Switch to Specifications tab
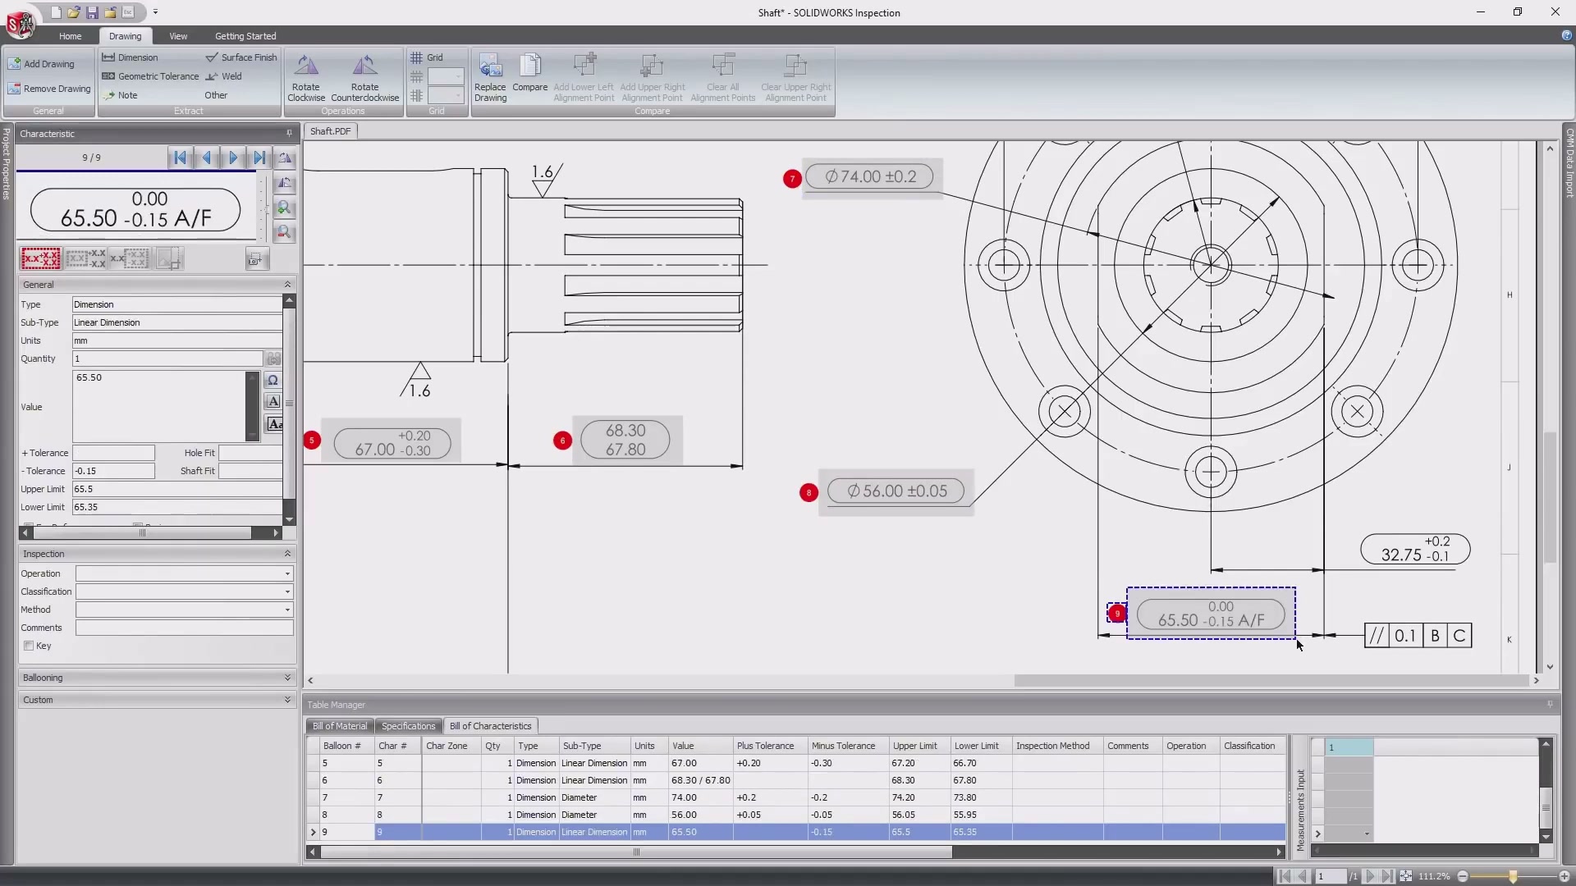Image resolution: width=1576 pixels, height=886 pixels. 408,726
